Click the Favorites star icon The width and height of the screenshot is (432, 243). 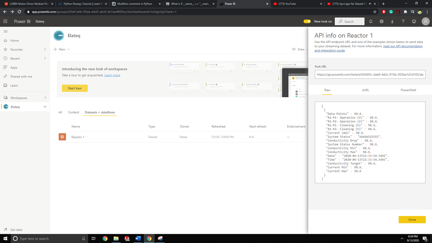(5, 50)
